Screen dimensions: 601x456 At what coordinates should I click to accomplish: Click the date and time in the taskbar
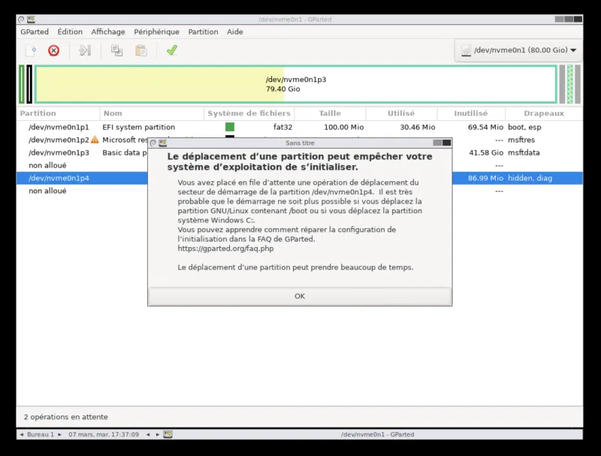[104, 434]
